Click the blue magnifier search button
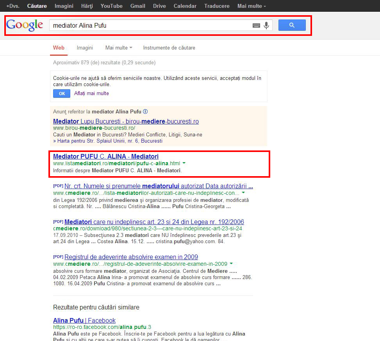380x341 pixels. [292, 25]
